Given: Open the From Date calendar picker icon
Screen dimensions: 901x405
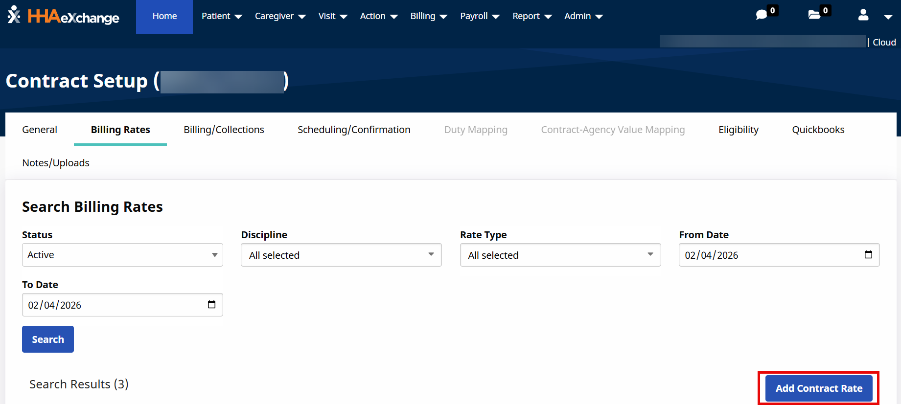Looking at the screenshot, I should point(868,255).
